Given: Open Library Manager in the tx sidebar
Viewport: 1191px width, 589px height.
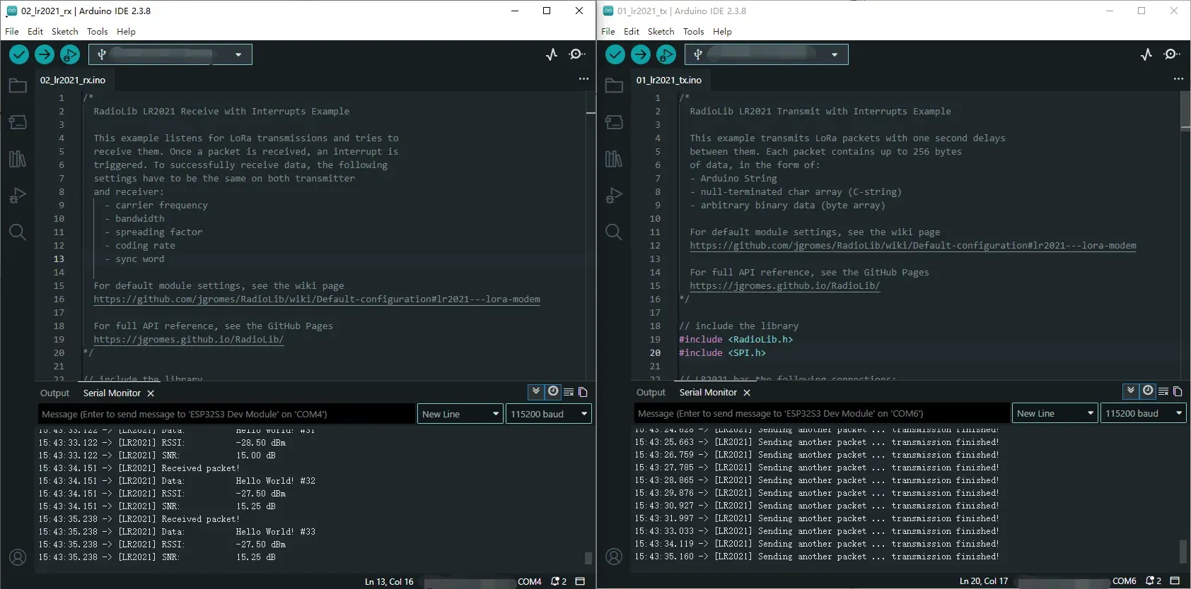Looking at the screenshot, I should click(x=614, y=159).
